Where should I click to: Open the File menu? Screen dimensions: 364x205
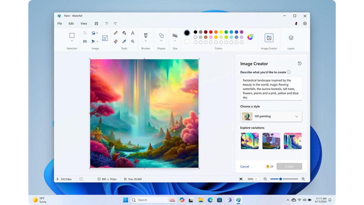coord(59,24)
